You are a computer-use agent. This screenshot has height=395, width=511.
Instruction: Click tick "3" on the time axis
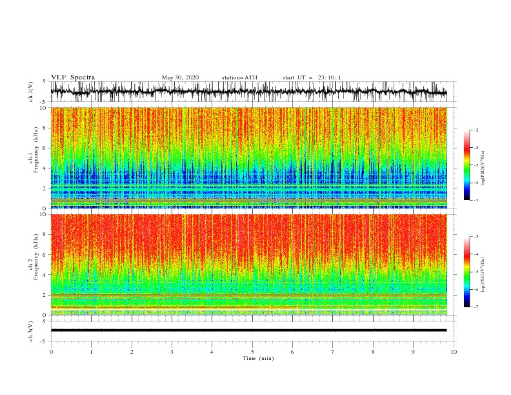point(172,352)
